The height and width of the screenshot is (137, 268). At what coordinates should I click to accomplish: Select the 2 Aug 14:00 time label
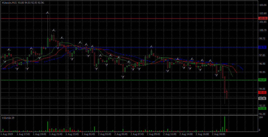point(186,134)
